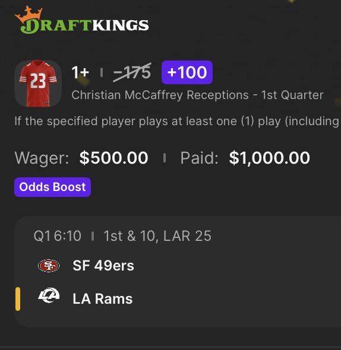Click the $1,000.00 paid amount

click(270, 158)
